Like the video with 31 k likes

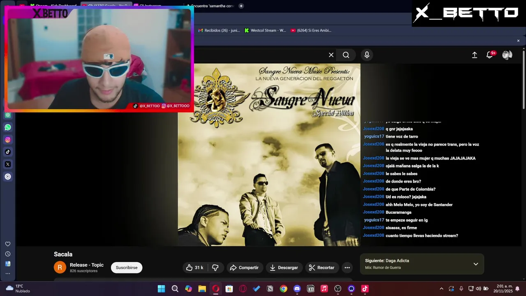(195, 268)
